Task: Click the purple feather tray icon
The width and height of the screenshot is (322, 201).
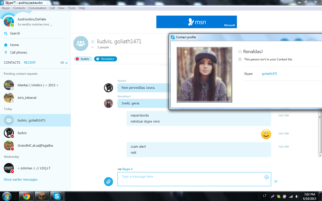Action: click(273, 196)
